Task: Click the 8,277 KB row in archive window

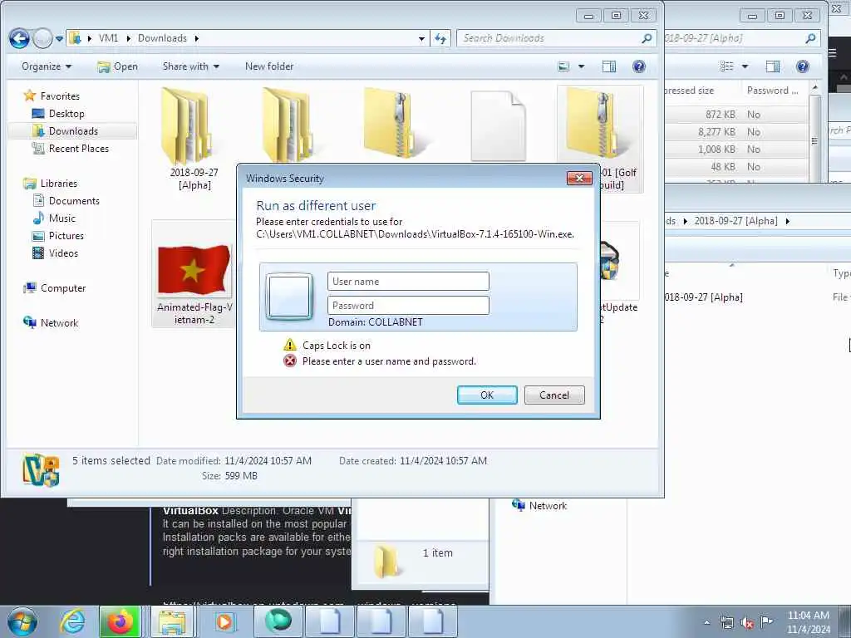Action: [736, 132]
